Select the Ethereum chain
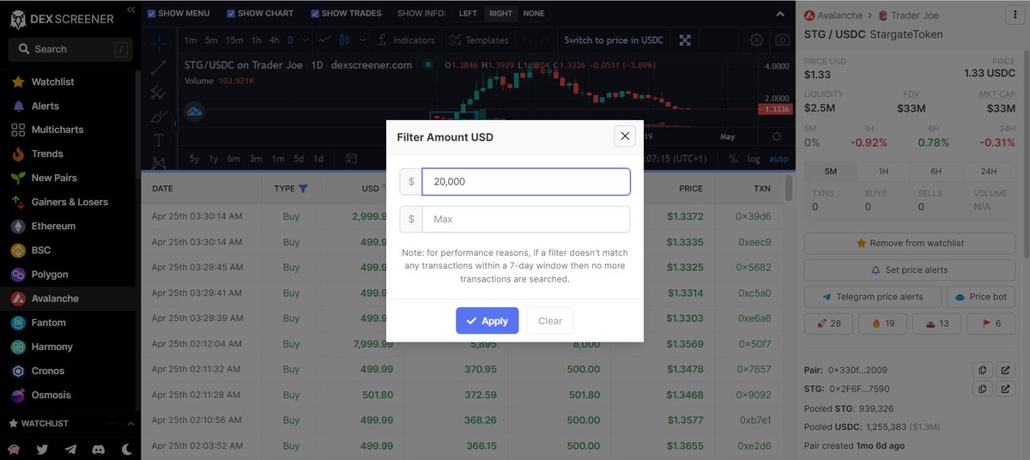Viewport: 1030px width, 460px height. (x=53, y=226)
